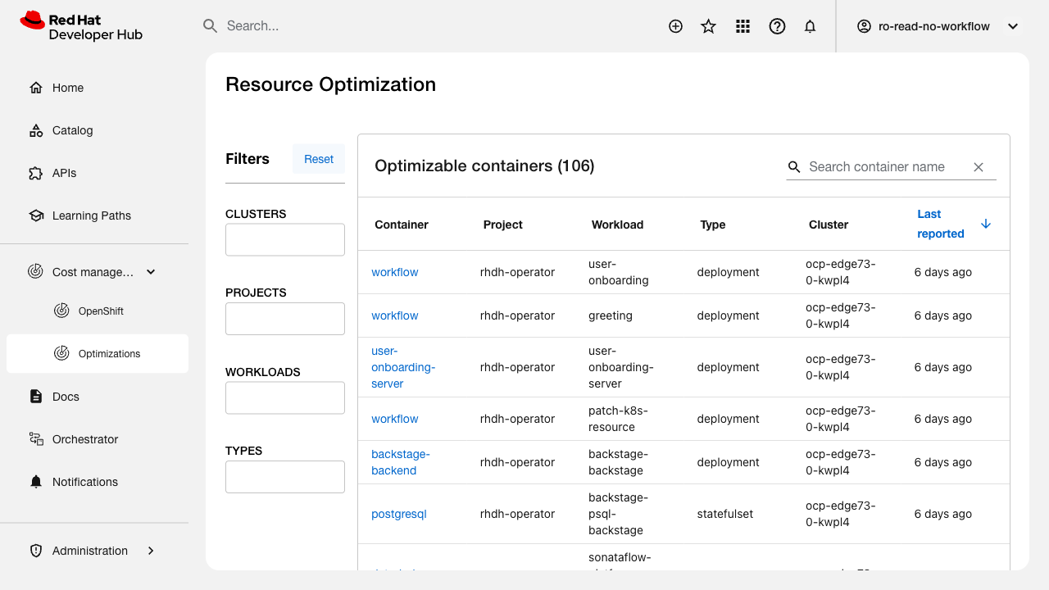Viewport: 1049px width, 590px height.
Task: Go to Catalog in the sidebar
Action: [x=72, y=130]
